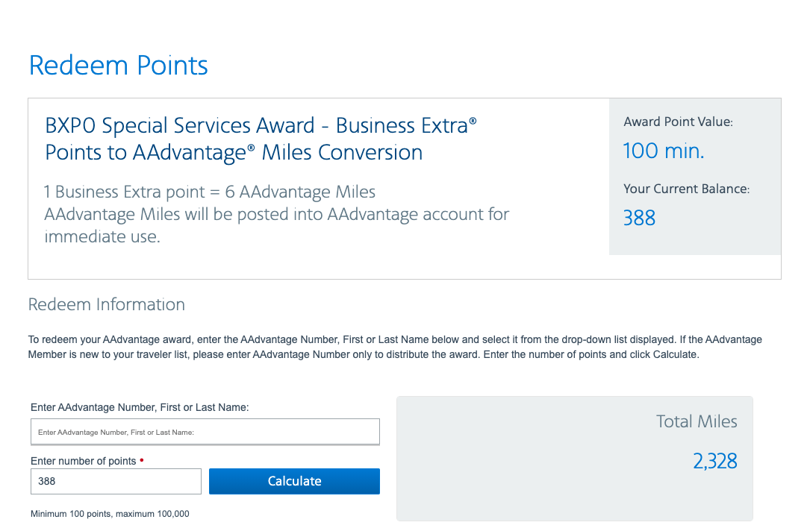Click the Enter number of points label
810x531 pixels.
click(83, 461)
